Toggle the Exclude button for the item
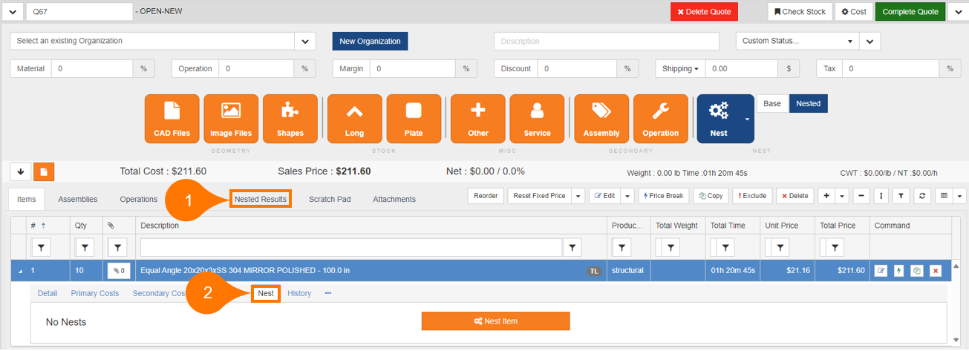969x351 pixels. (x=752, y=196)
